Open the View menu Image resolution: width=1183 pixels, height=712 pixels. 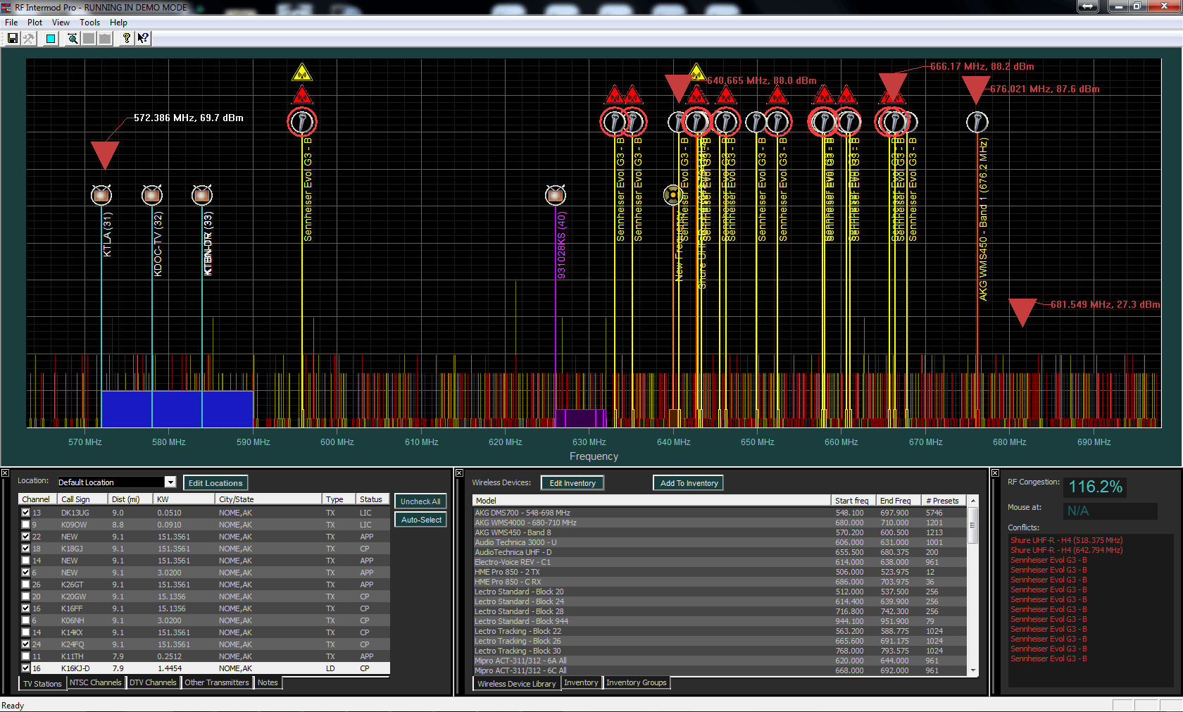pyautogui.click(x=61, y=23)
